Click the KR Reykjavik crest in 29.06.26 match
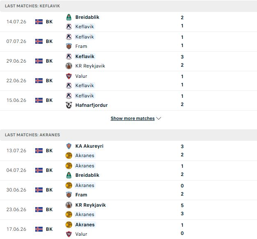This screenshot has width=257, height=239. (69, 66)
